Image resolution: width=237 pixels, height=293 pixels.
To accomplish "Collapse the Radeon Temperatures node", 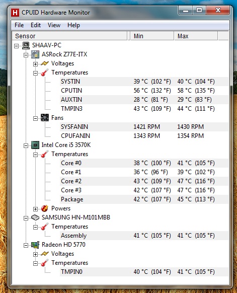I will point(35,263).
